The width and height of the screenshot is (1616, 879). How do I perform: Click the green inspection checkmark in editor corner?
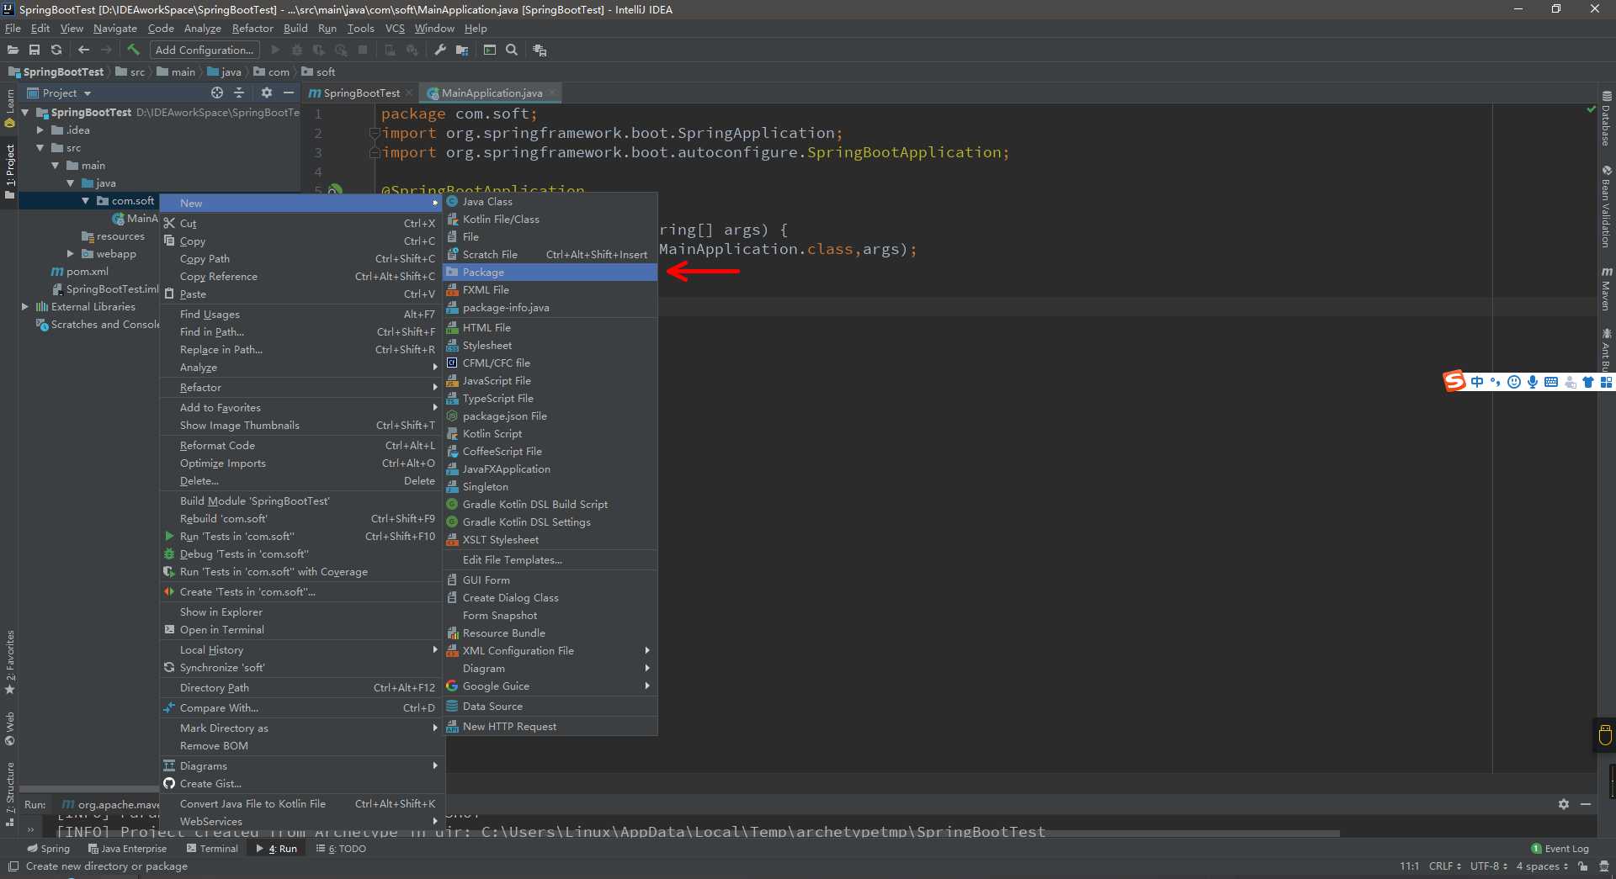pyautogui.click(x=1591, y=109)
